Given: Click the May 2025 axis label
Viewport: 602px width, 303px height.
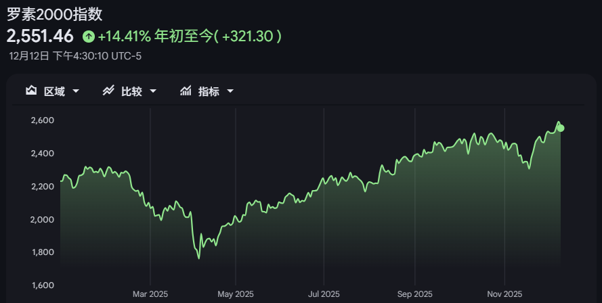Looking at the screenshot, I should [236, 294].
